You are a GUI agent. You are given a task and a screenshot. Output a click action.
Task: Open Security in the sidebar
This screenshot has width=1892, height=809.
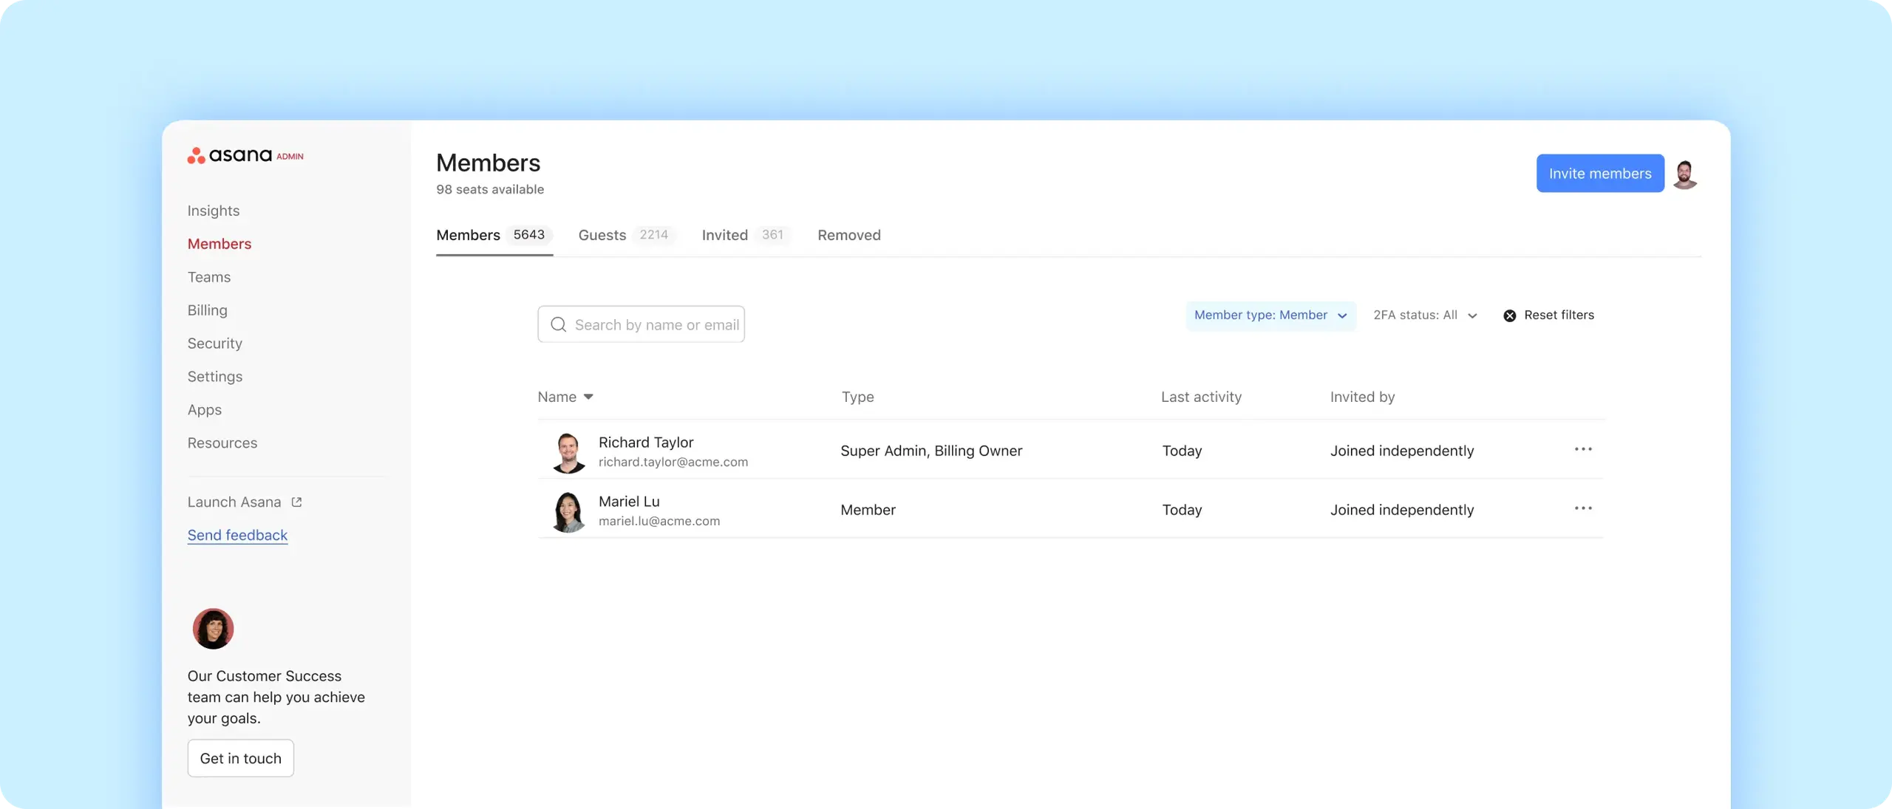[x=215, y=344]
